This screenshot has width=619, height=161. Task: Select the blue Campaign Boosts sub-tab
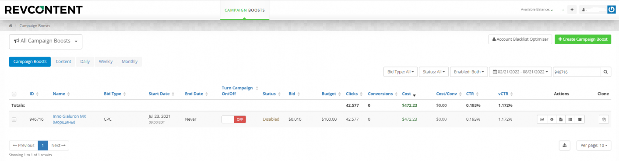30,62
